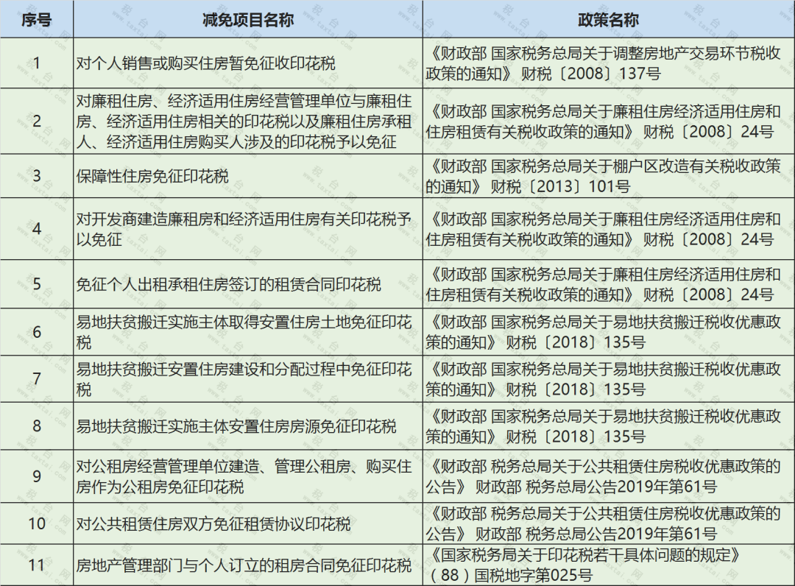Click policy cell （88）国税地字第025号
The image size is (795, 586).
pyautogui.click(x=609, y=565)
